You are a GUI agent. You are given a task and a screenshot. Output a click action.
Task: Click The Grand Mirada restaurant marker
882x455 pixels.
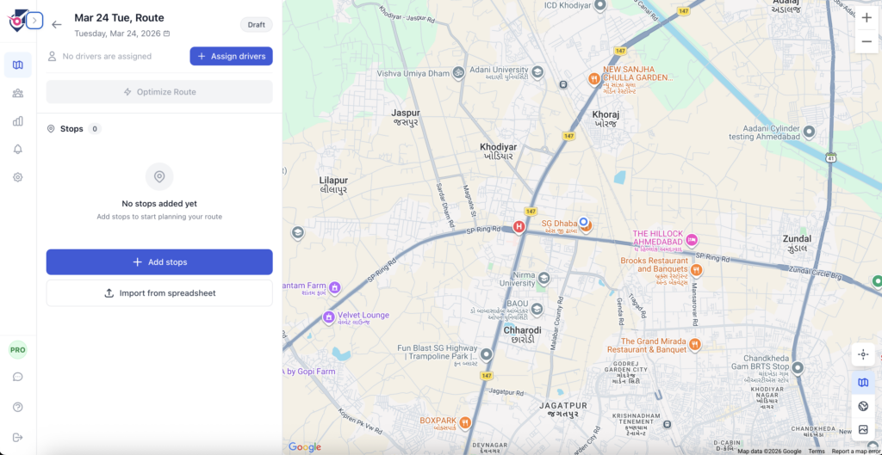click(695, 344)
